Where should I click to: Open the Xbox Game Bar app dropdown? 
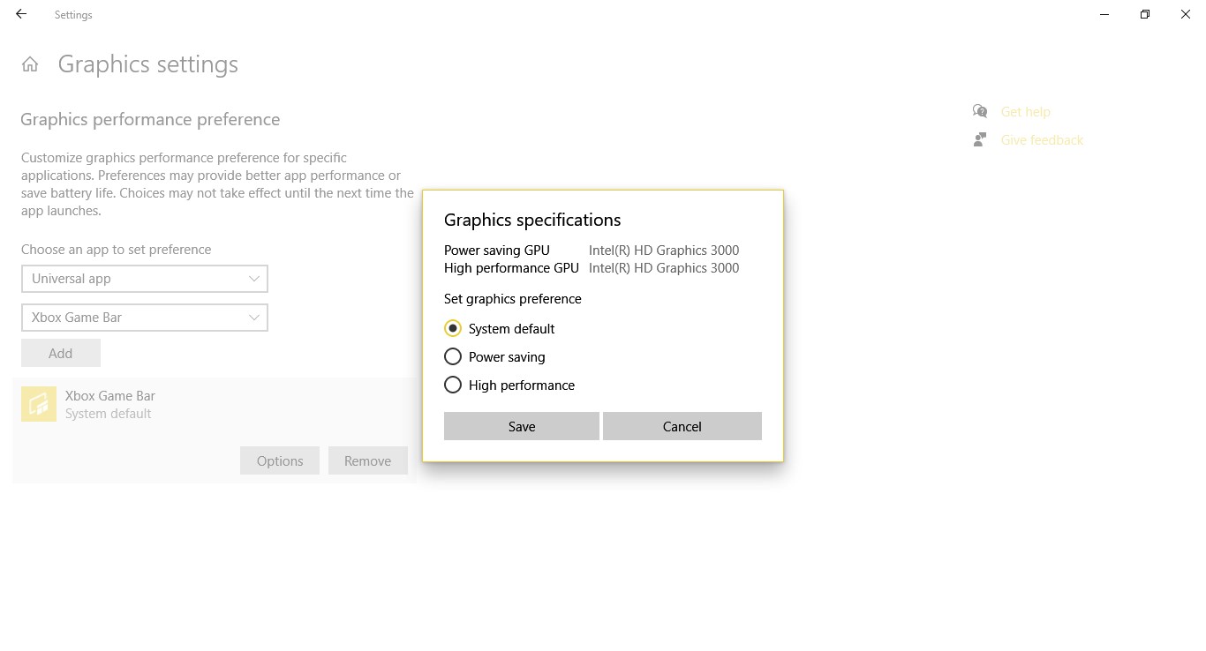coord(145,318)
